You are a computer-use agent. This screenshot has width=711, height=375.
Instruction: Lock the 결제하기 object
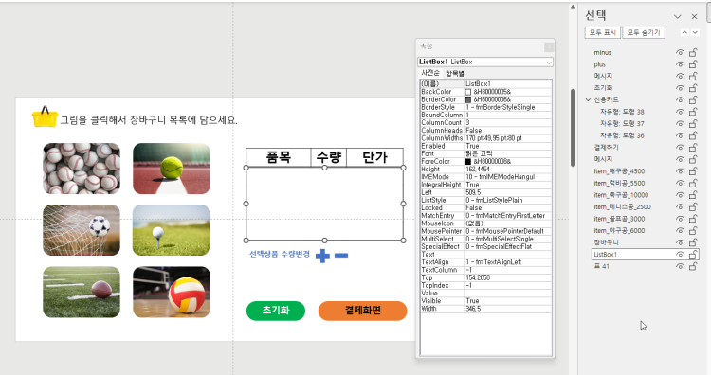693,147
